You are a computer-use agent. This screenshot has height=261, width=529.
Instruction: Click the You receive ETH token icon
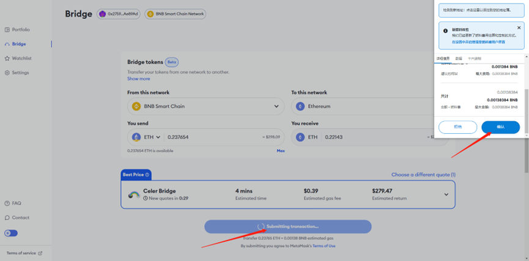300,138
